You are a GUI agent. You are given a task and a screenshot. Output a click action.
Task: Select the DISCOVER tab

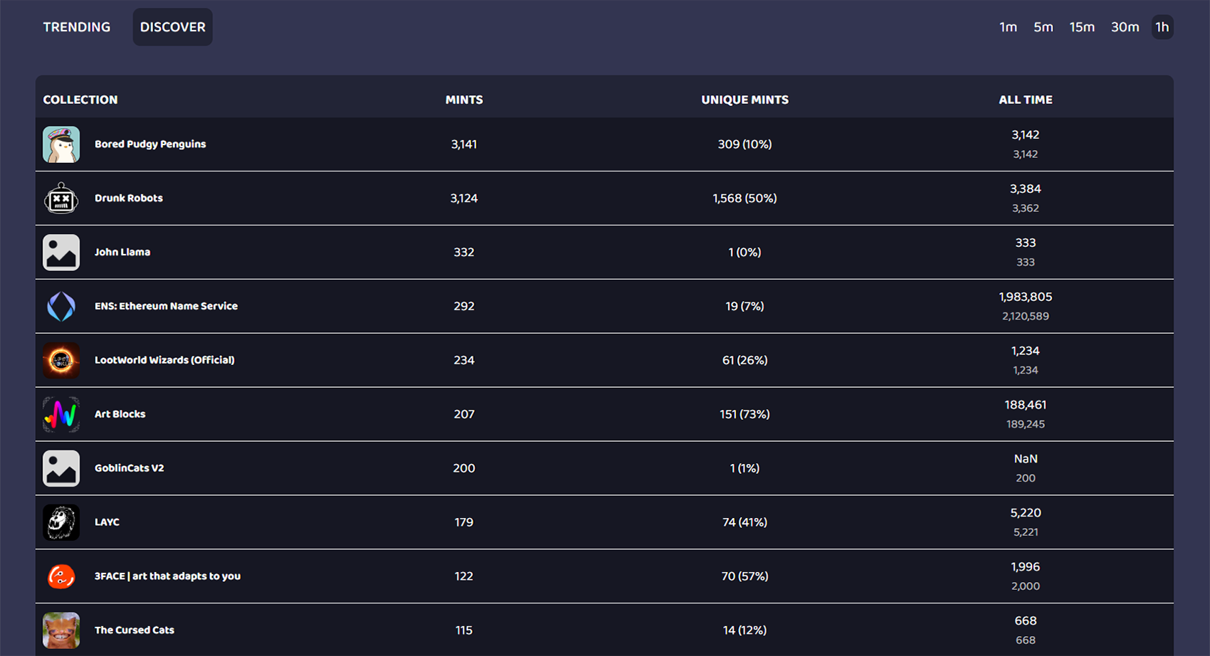tap(173, 27)
